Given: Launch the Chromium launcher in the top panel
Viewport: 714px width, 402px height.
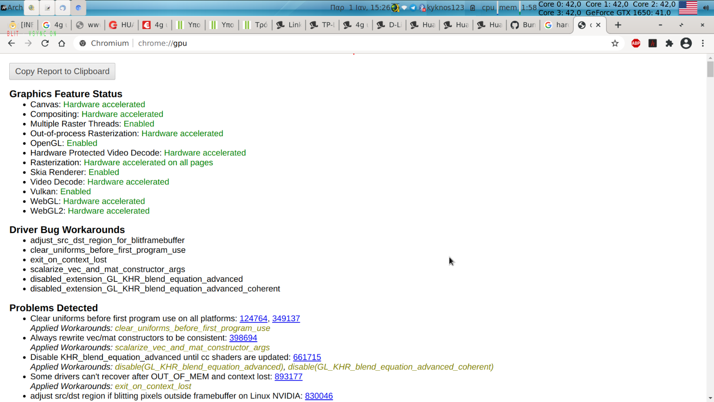Looking at the screenshot, I should tap(78, 8).
